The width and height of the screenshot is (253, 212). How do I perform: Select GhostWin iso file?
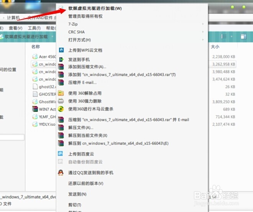[x=44, y=102]
